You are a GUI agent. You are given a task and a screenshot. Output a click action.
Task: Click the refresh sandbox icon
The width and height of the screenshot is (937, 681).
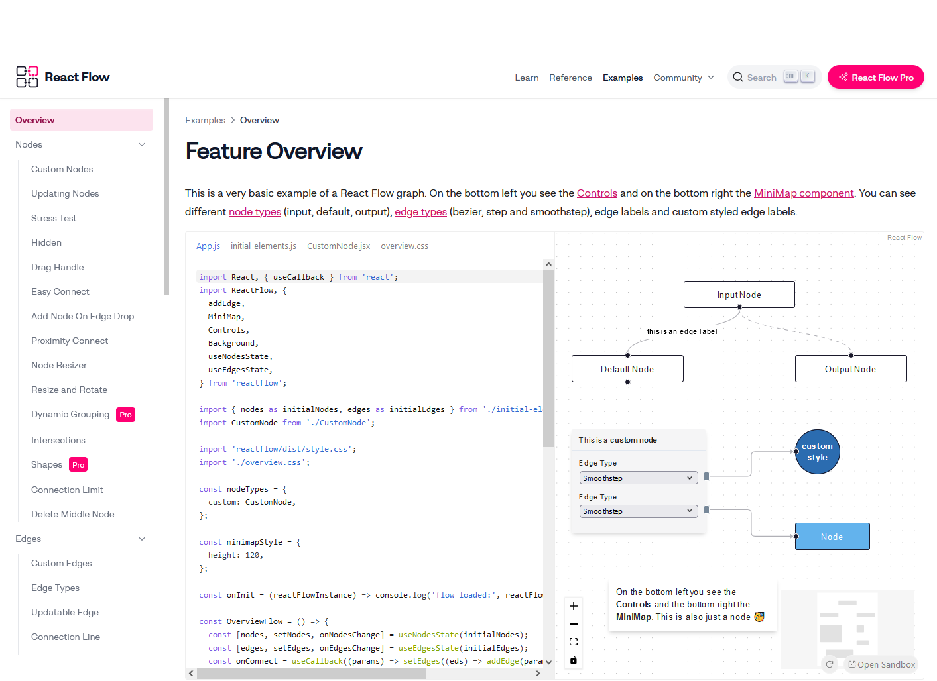[x=829, y=664]
